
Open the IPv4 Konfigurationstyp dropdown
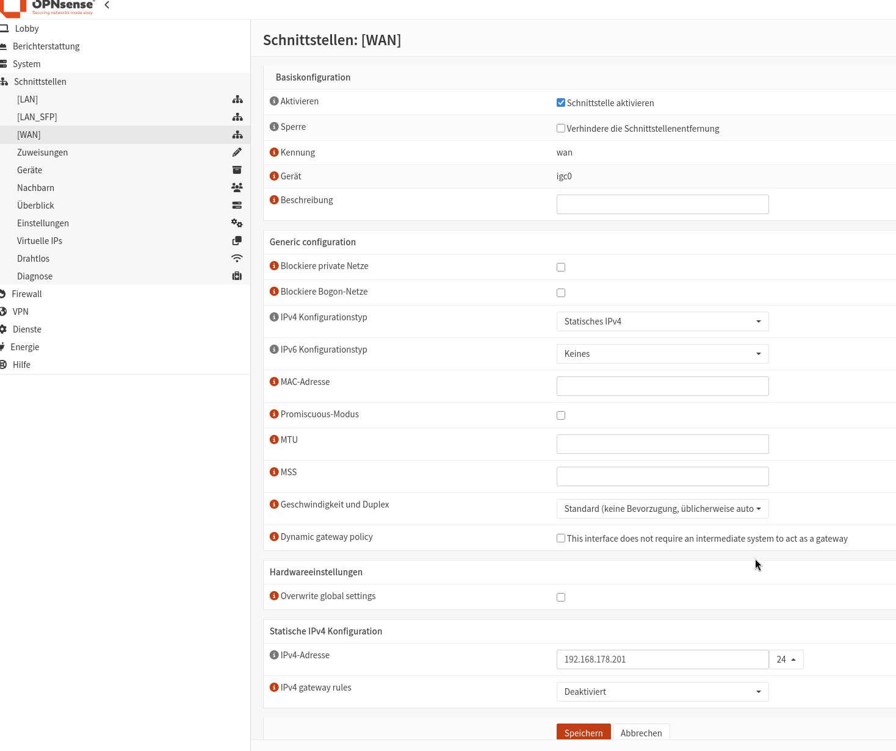click(x=662, y=322)
